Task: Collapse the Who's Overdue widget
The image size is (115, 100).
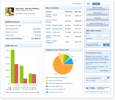Action: (x=81, y=8)
